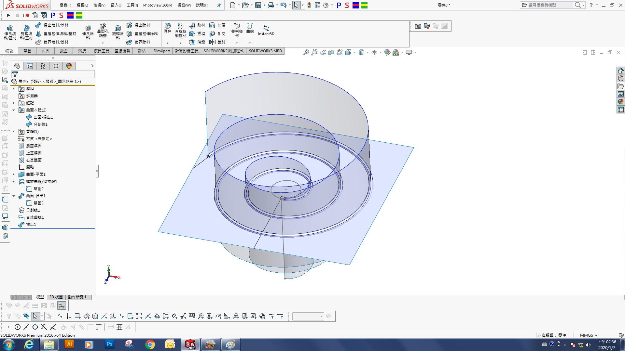This screenshot has width=625, height=351.
Task: Expand the 歷程 history tree node
Action: point(14,89)
